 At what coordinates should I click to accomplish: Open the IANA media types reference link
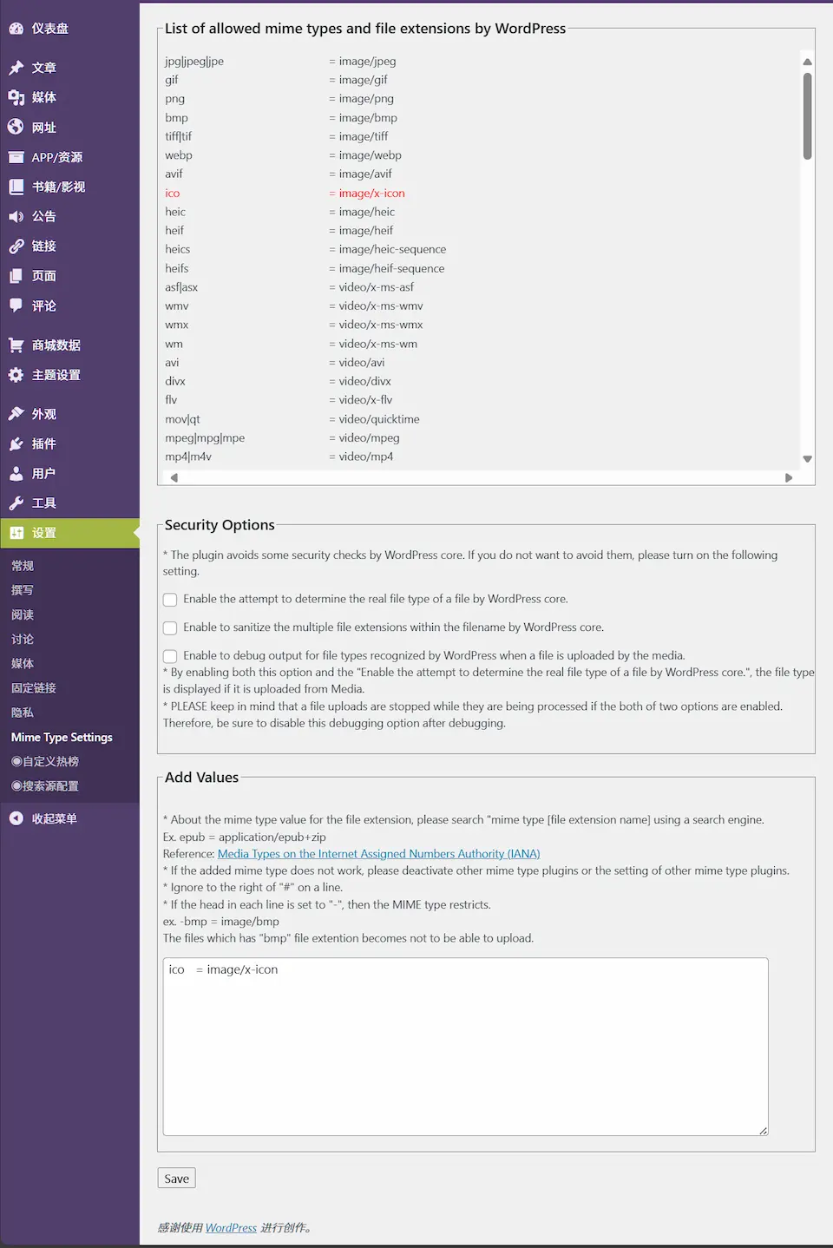[379, 853]
